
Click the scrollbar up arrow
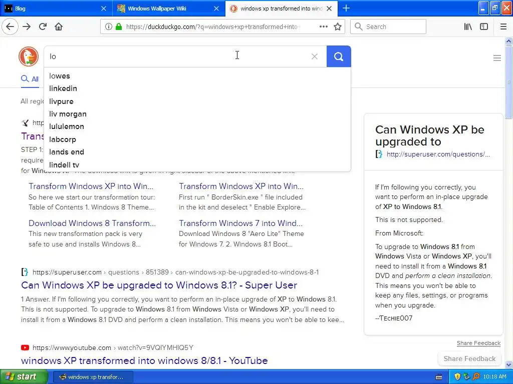(x=508, y=41)
